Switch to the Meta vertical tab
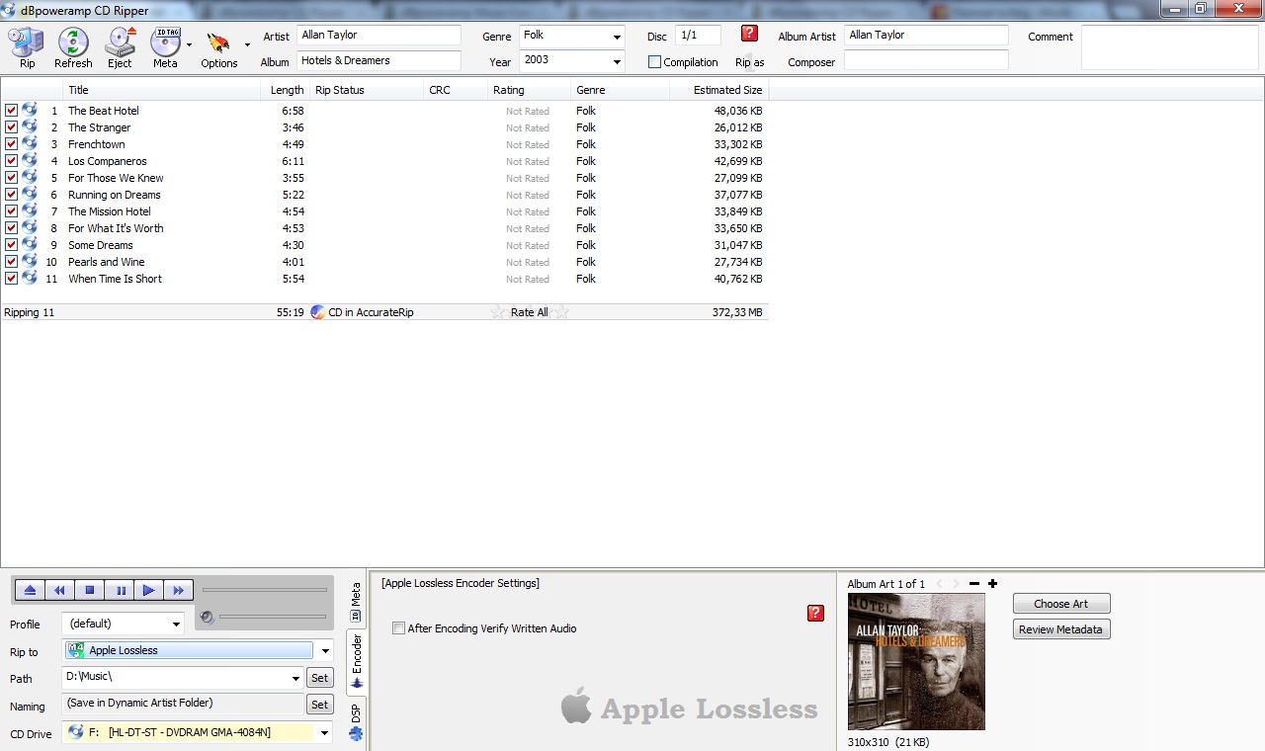This screenshot has width=1265, height=751. coord(356,603)
